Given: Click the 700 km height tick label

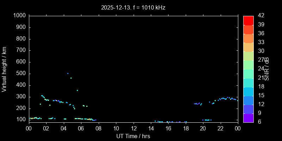Looking at the screenshot, I should pos(21,50).
